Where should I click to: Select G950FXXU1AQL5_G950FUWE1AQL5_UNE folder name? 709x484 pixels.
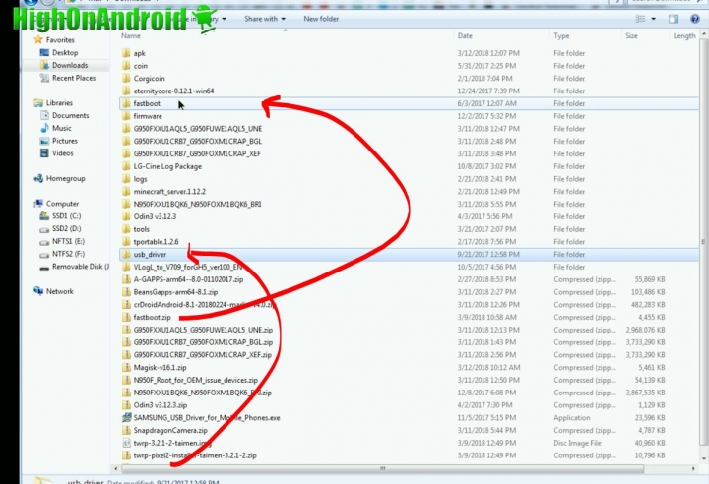(x=198, y=129)
